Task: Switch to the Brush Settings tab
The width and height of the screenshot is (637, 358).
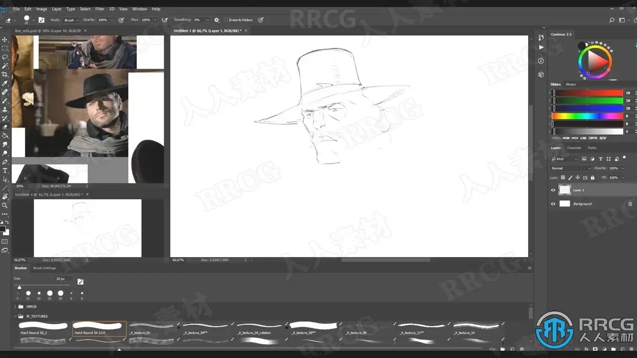Action: [x=45, y=268]
